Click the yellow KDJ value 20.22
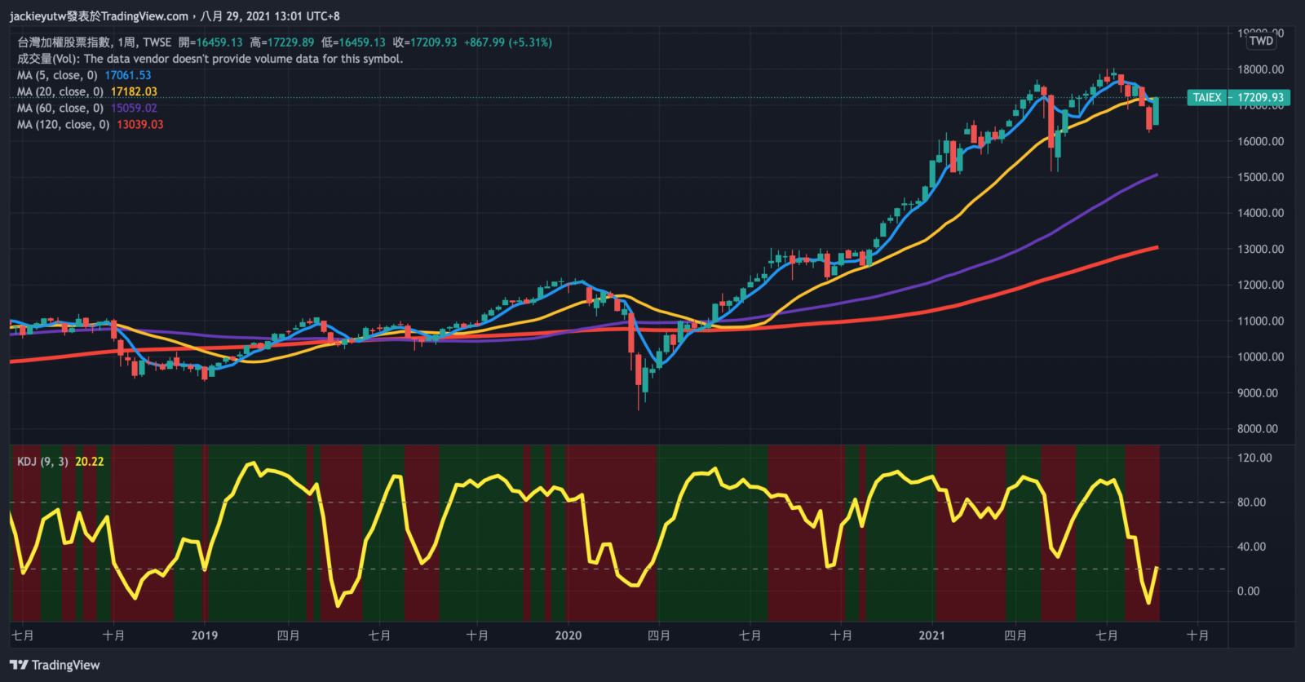Image resolution: width=1305 pixels, height=682 pixels. tap(90, 461)
